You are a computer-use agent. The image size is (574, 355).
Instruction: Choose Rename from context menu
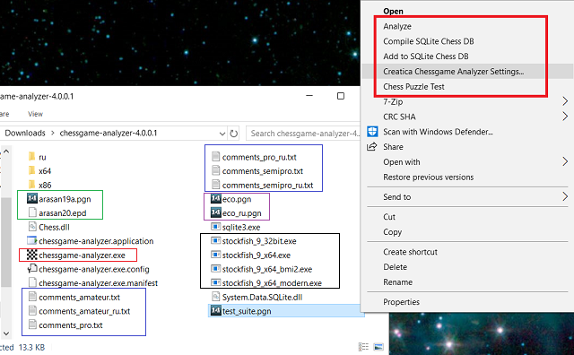[x=397, y=282]
